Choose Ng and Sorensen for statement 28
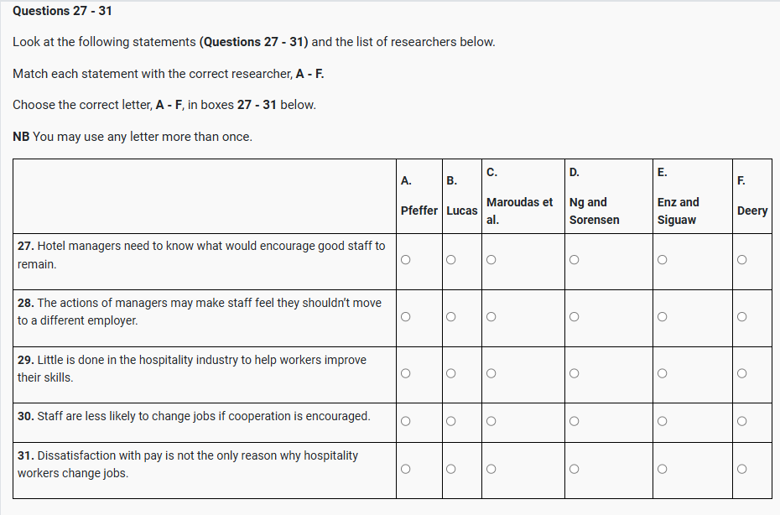The width and height of the screenshot is (780, 515). pyautogui.click(x=574, y=317)
